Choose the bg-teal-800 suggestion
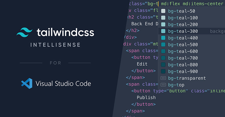The width and height of the screenshot is (225, 117). click(x=192, y=65)
